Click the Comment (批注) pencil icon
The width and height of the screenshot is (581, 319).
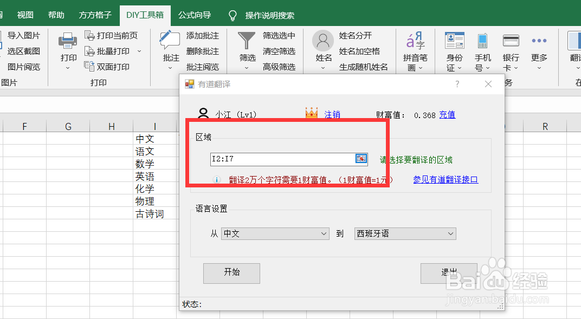[170, 40]
